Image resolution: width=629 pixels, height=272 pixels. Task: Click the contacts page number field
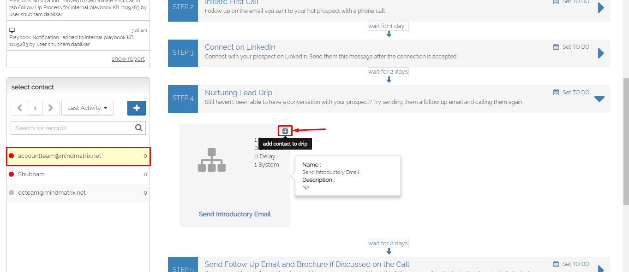coord(35,108)
